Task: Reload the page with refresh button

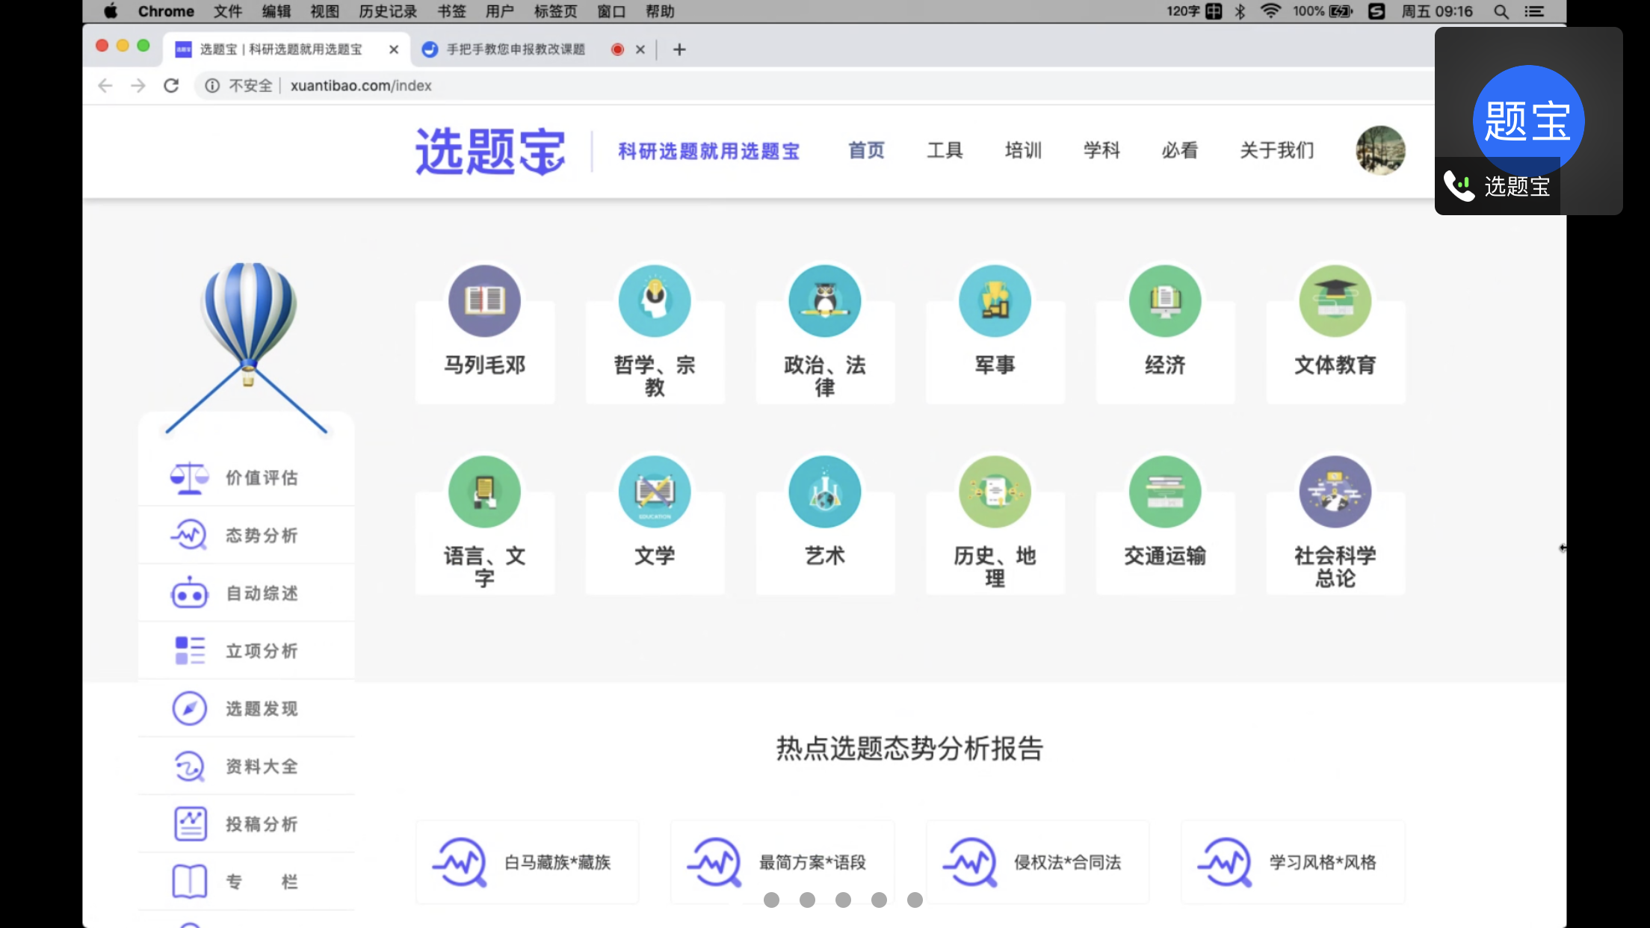Action: click(171, 86)
